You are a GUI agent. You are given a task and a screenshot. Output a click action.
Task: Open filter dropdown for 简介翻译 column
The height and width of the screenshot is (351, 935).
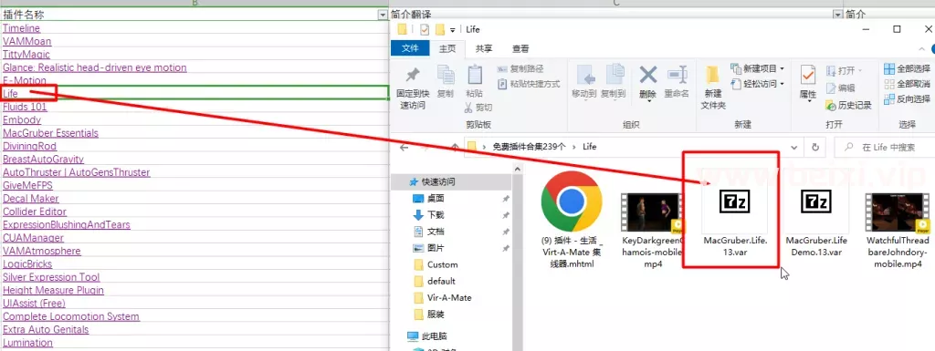pos(838,15)
